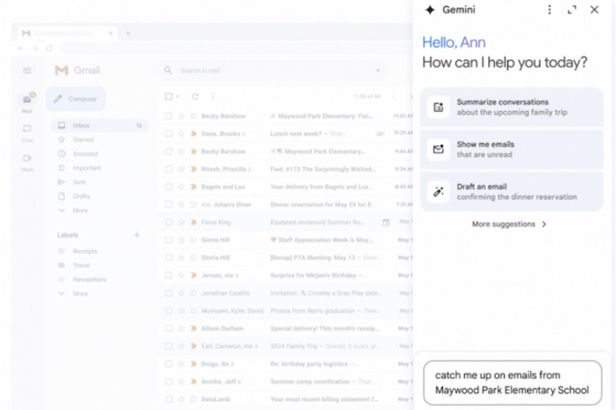Refresh the inbox email list
The height and width of the screenshot is (410, 616).
pyautogui.click(x=195, y=97)
